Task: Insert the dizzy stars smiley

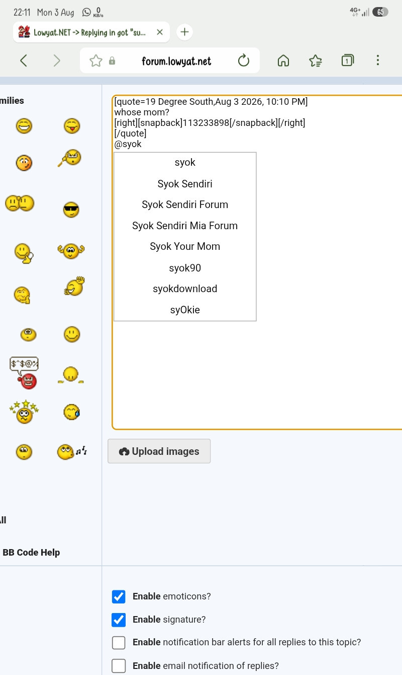Action: click(24, 412)
